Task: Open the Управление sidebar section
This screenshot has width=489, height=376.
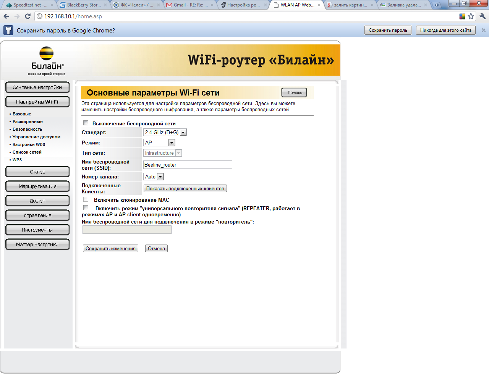Action: 37,215
